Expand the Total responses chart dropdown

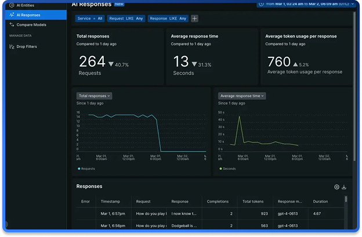point(94,96)
